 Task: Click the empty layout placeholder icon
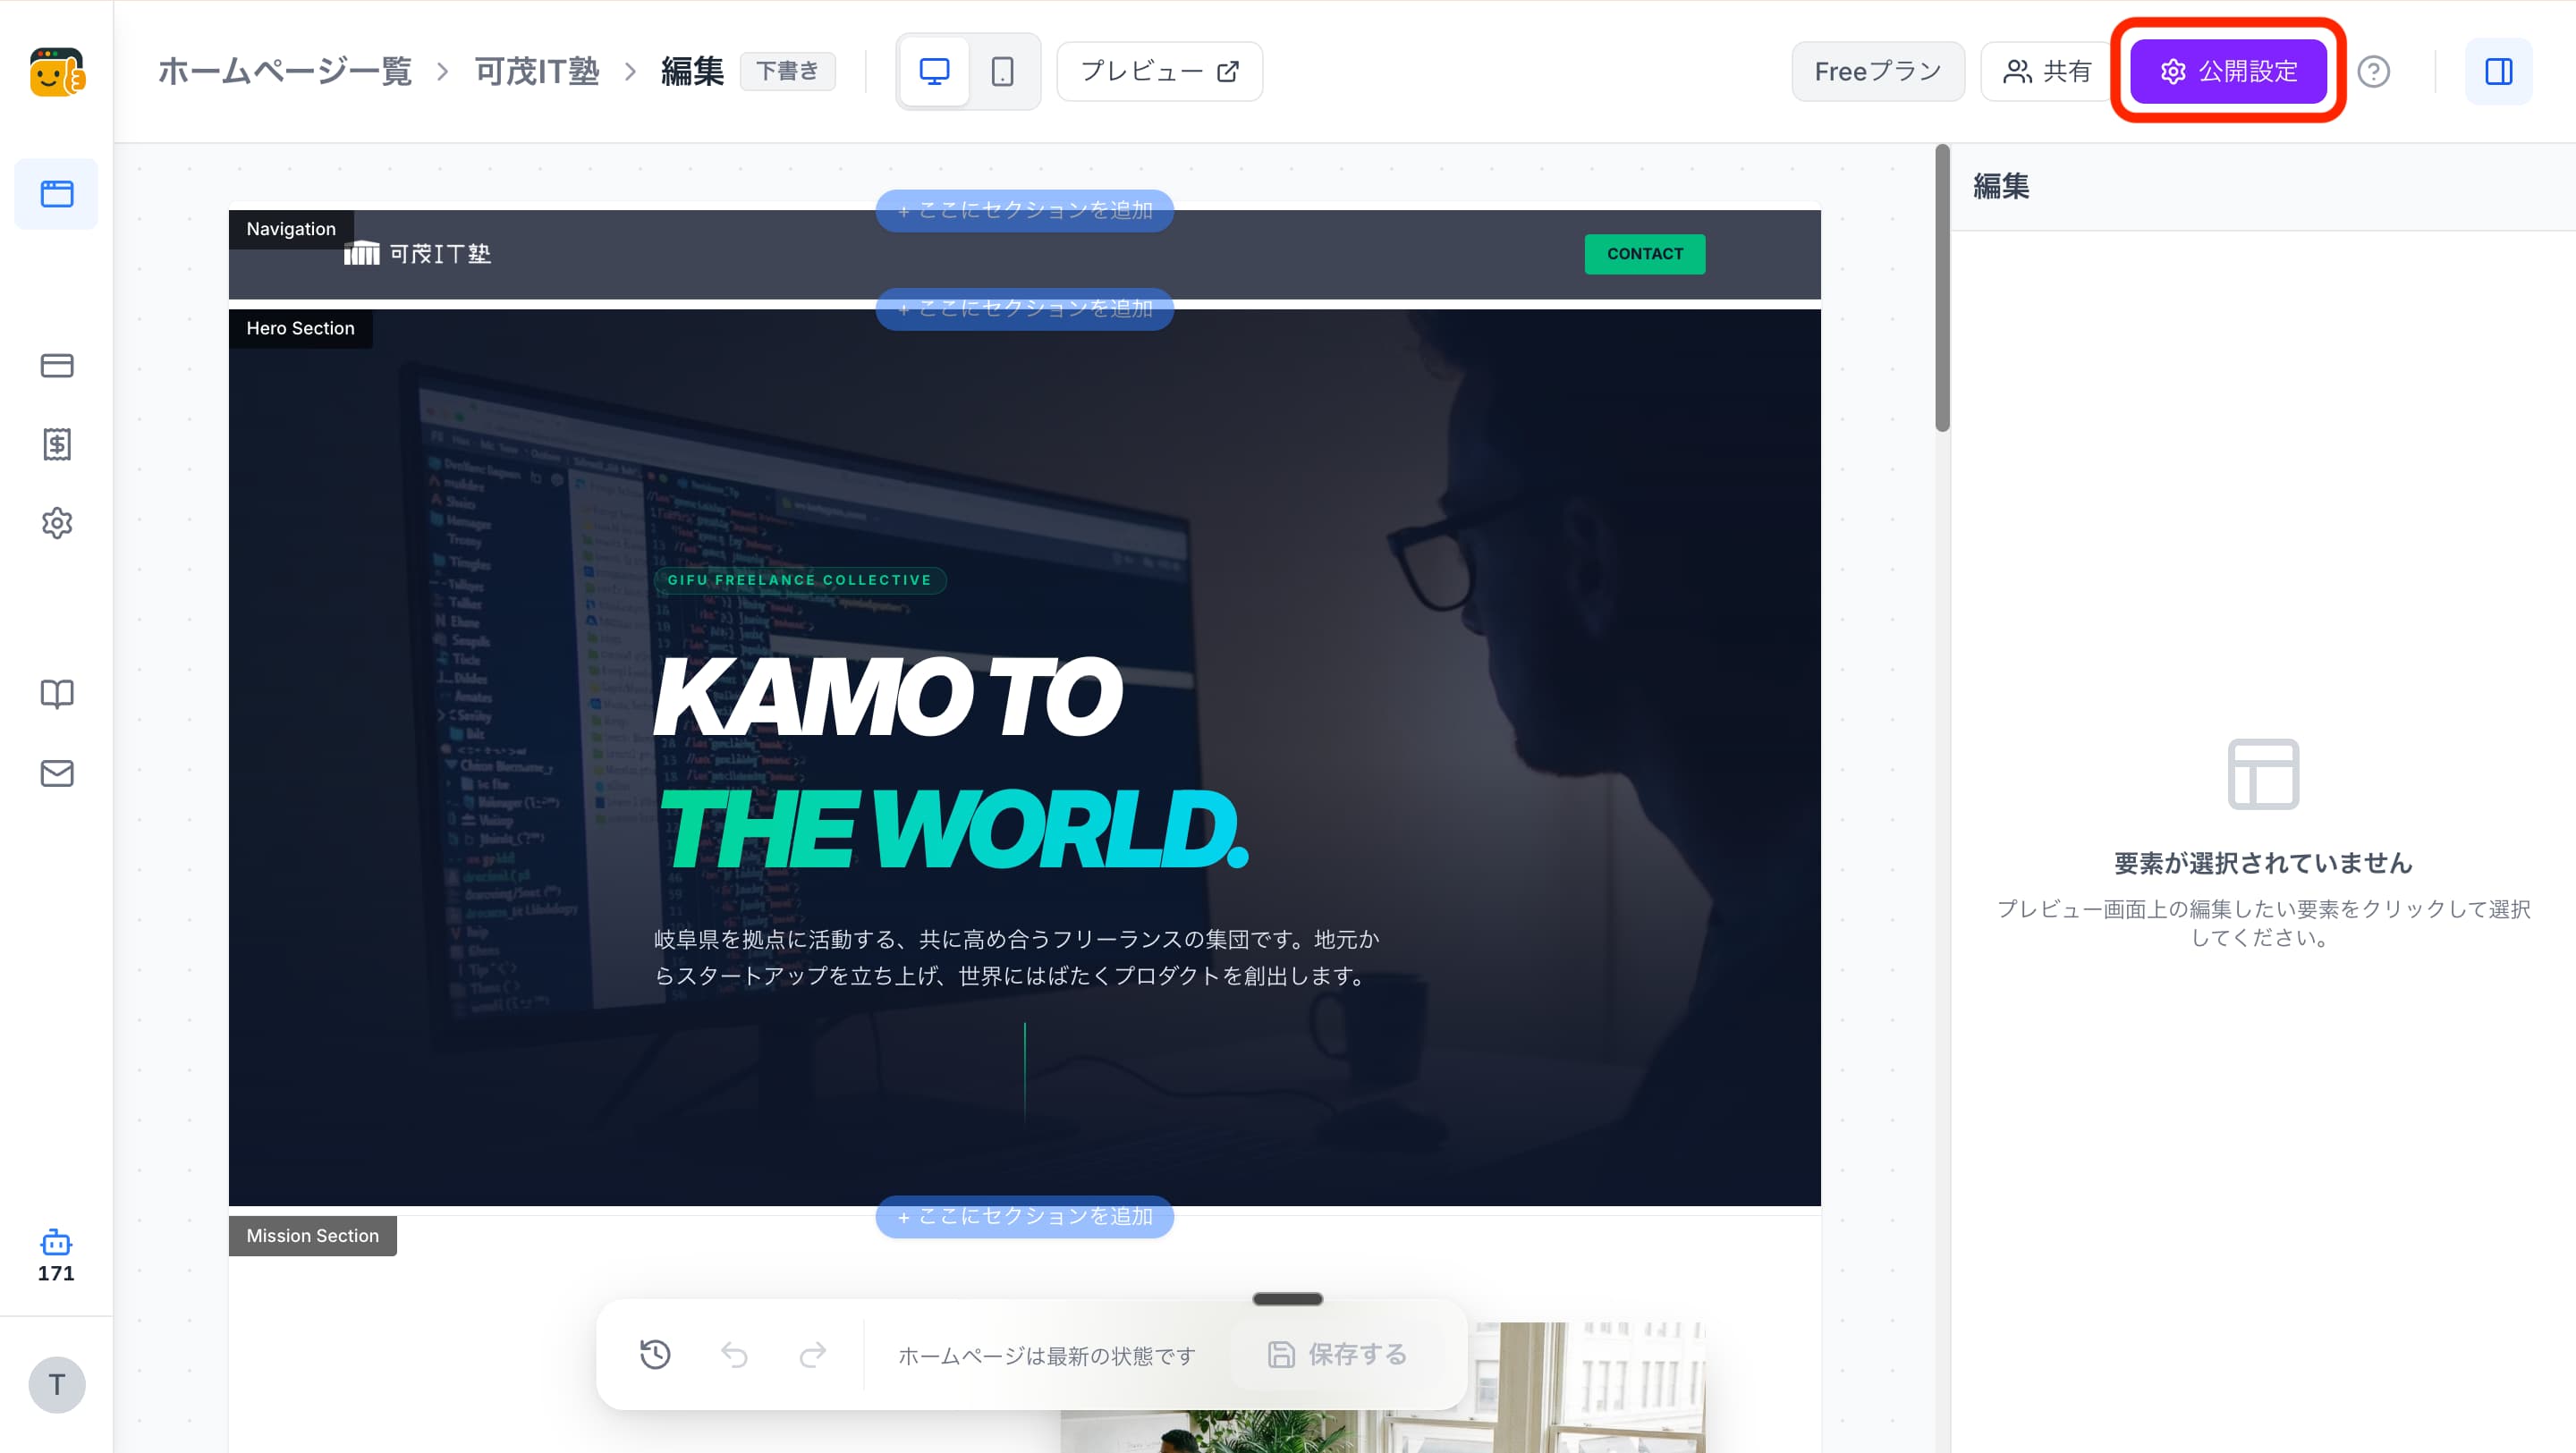point(2263,774)
